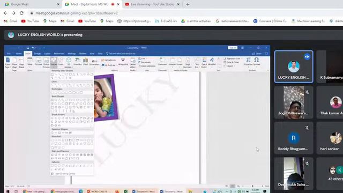This screenshot has width=343, height=193.
Task: Click the SmartArt icon
Action: point(77,62)
